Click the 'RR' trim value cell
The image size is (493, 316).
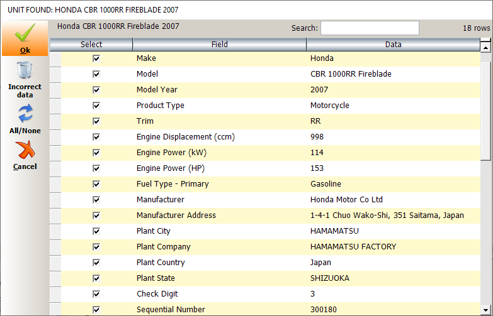394,121
